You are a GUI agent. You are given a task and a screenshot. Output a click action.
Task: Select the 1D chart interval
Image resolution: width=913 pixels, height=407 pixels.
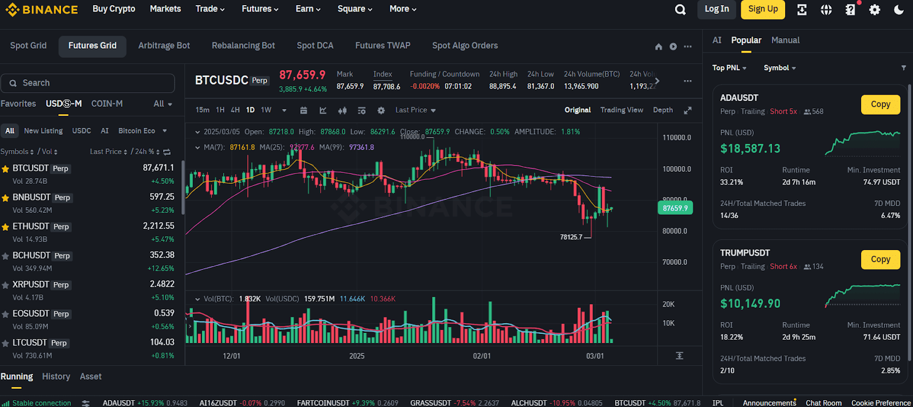click(x=251, y=110)
